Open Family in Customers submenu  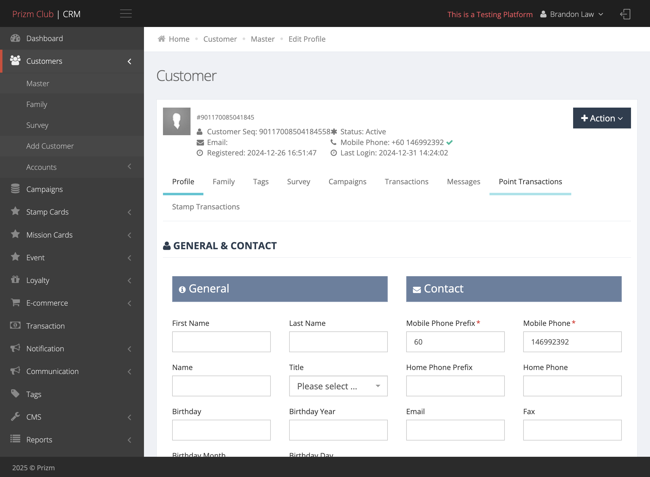72,104
